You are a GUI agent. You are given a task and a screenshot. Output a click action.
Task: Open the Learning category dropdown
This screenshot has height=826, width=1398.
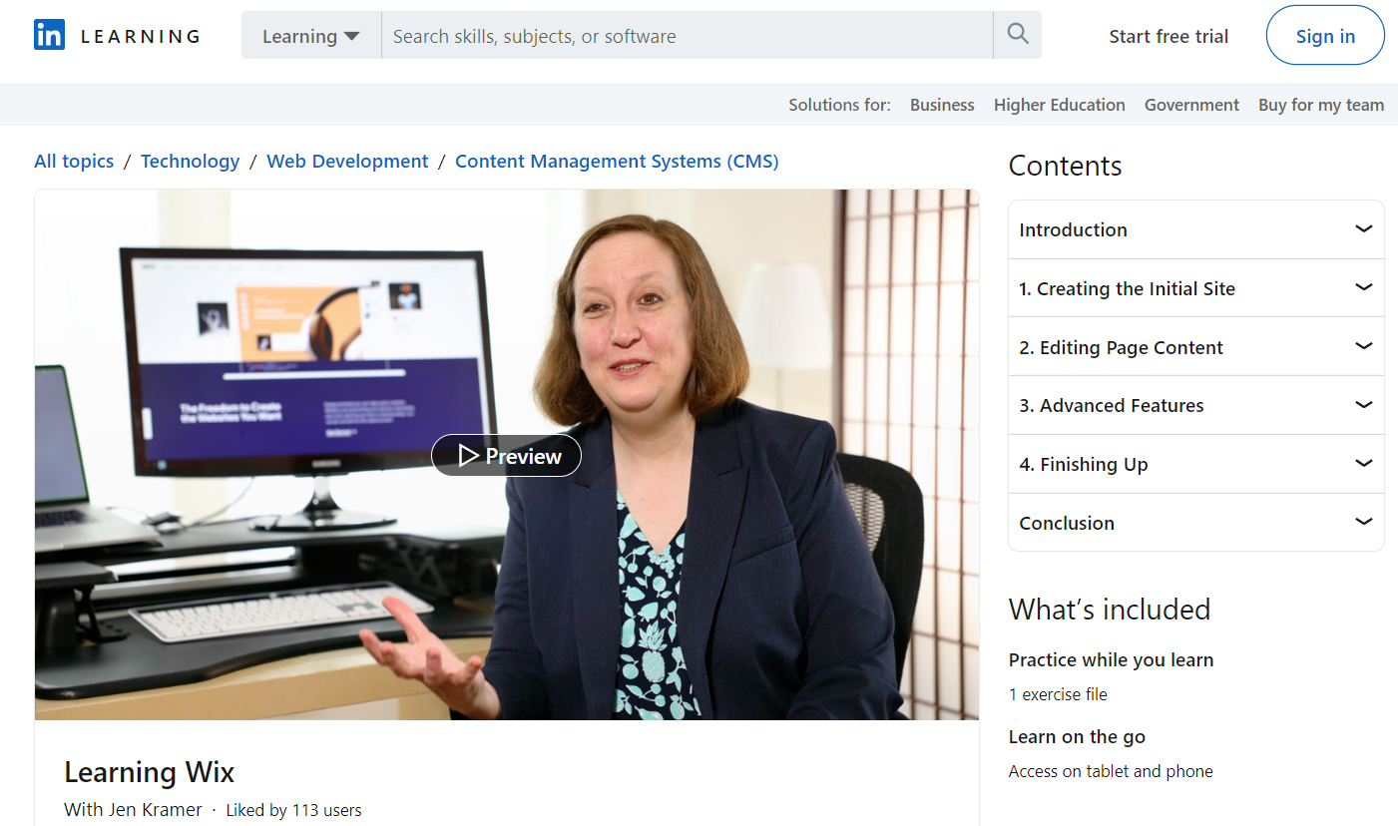pyautogui.click(x=311, y=36)
